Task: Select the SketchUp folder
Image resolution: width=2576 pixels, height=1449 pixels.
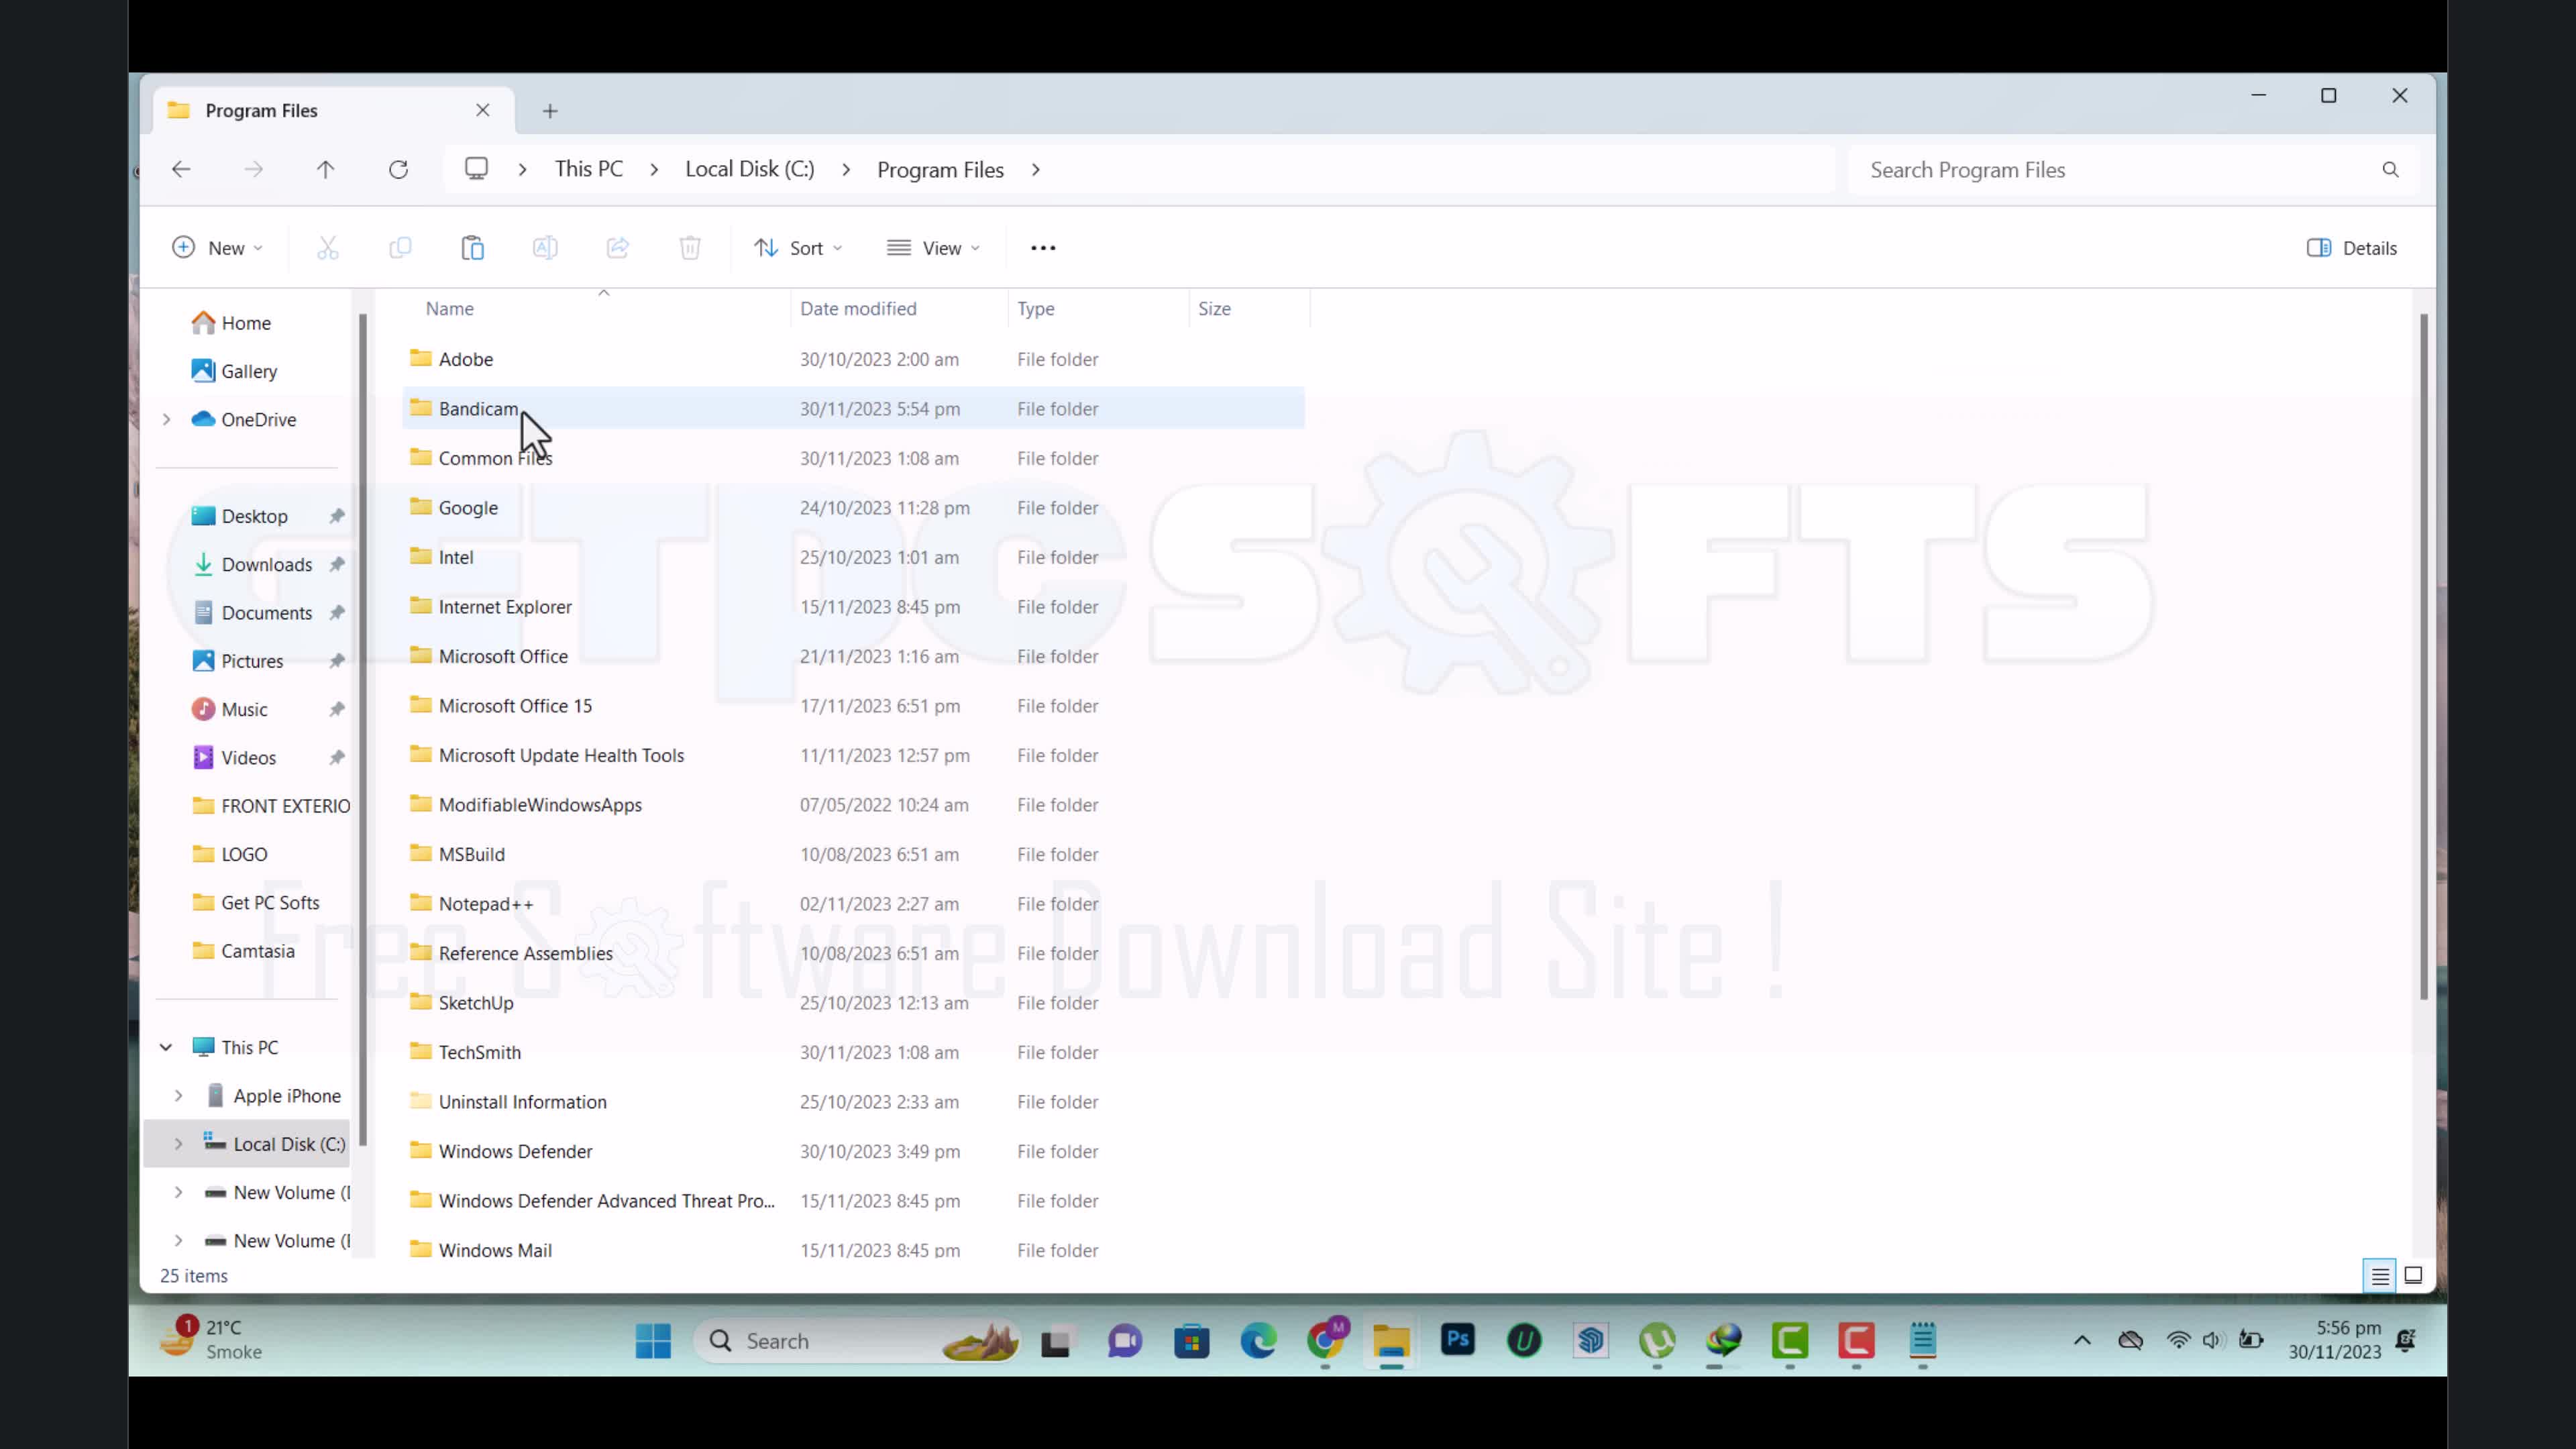Action: click(x=854, y=1003)
